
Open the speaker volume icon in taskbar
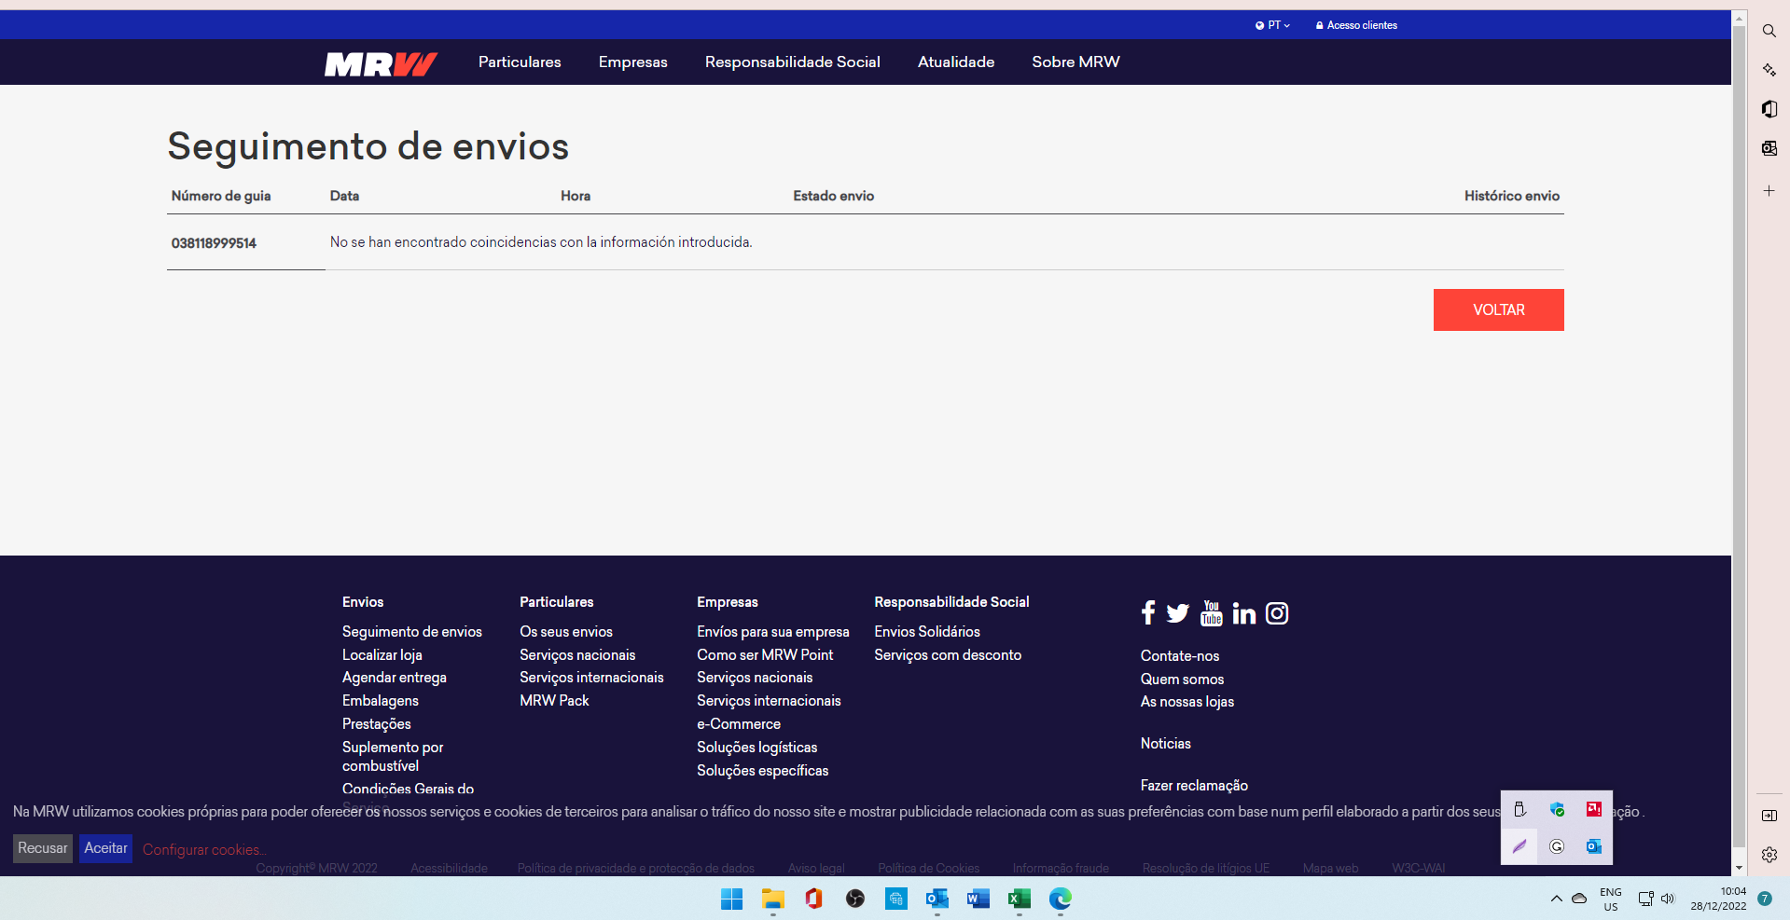tap(1668, 899)
